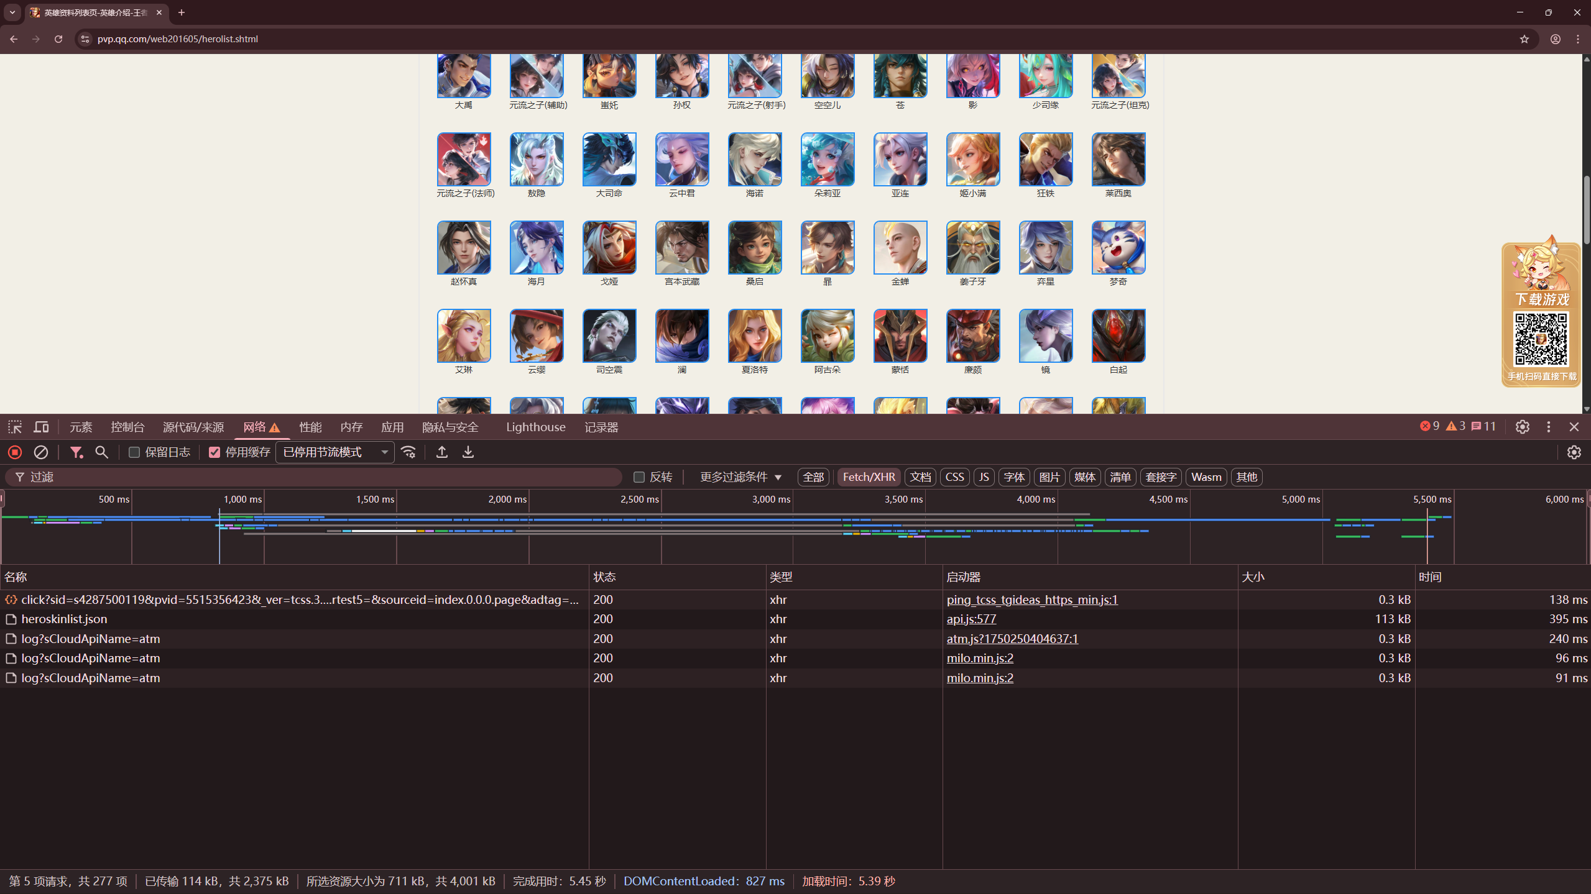The height and width of the screenshot is (894, 1591).
Task: Click the import HAR upload icon
Action: [x=442, y=452]
